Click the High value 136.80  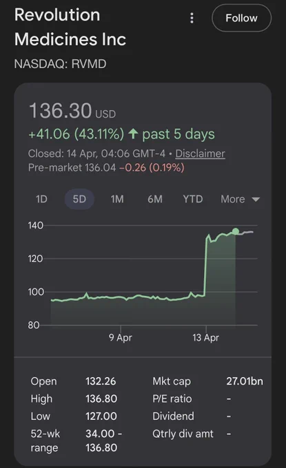click(x=101, y=398)
